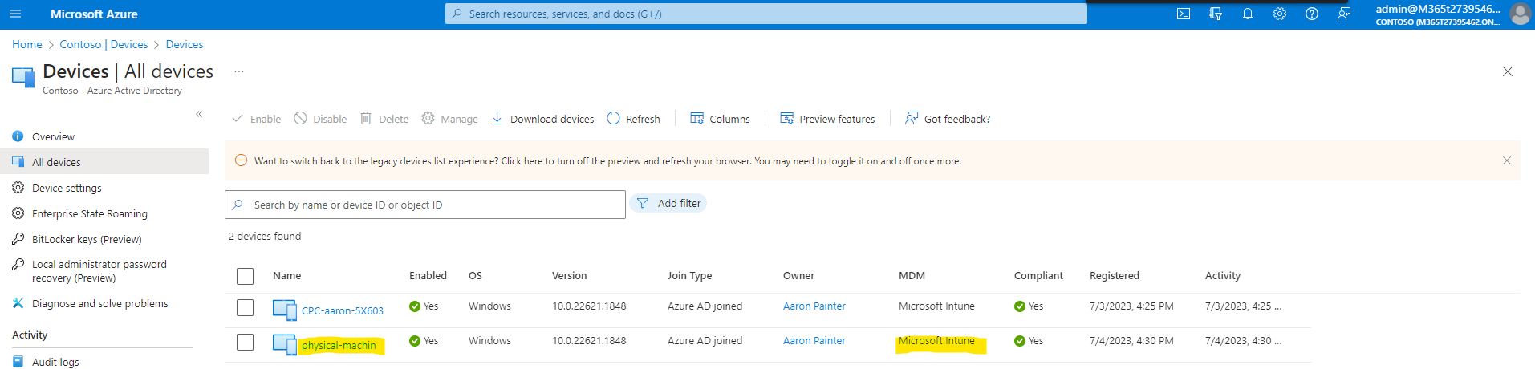The height and width of the screenshot is (369, 1535).
Task: Open the physical-machin device link
Action: pos(339,345)
